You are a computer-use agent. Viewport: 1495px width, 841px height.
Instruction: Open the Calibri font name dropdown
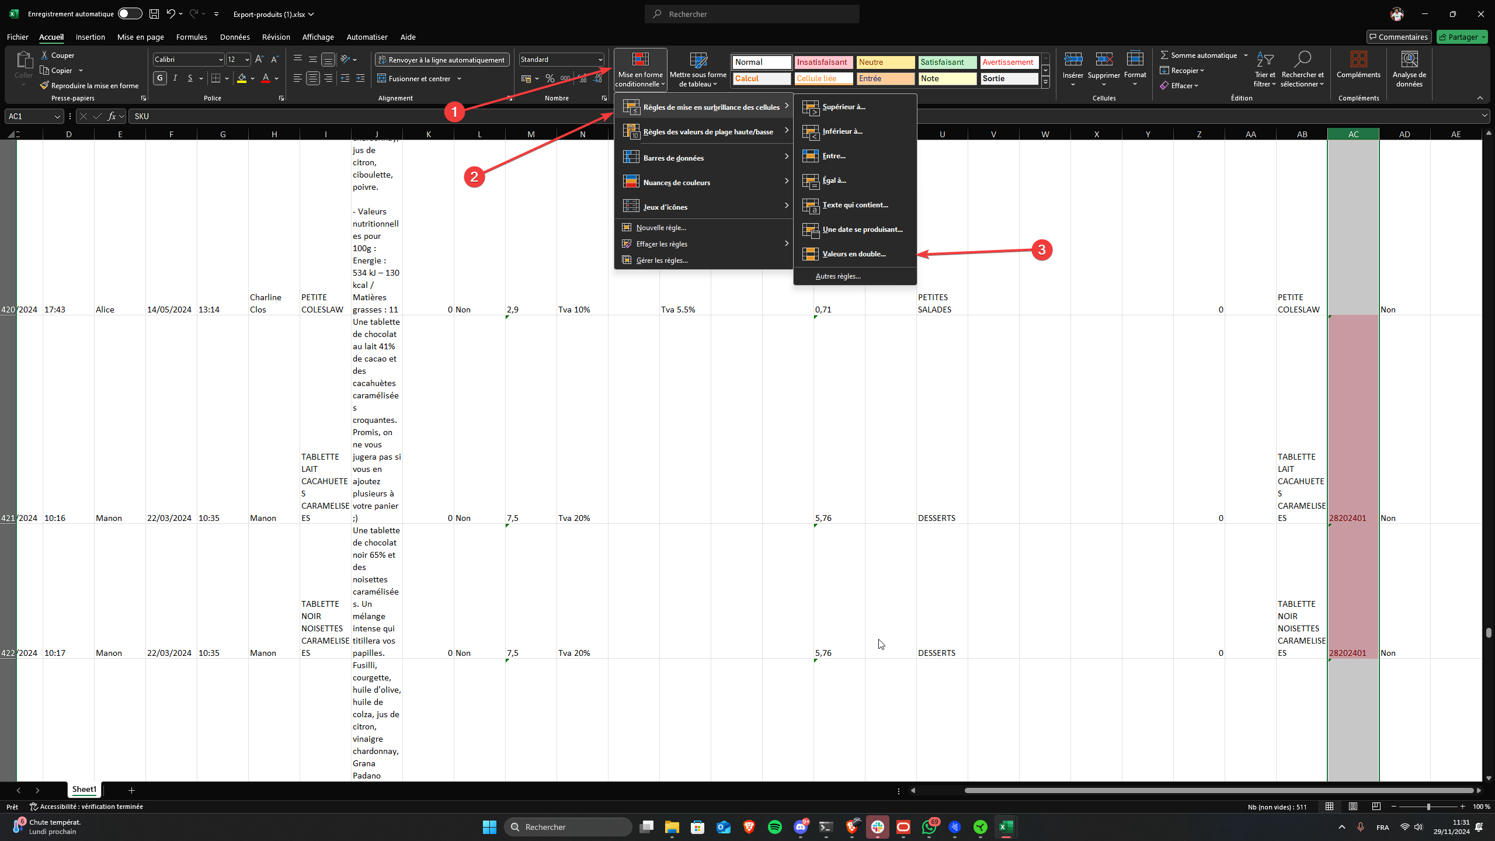(x=221, y=60)
